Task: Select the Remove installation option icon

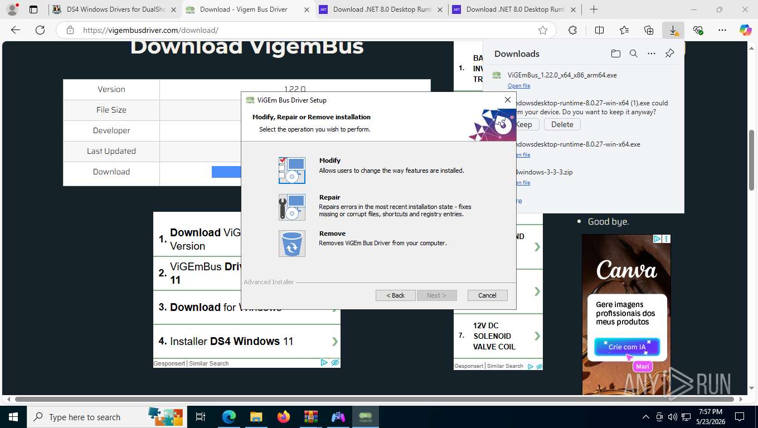Action: coord(292,244)
